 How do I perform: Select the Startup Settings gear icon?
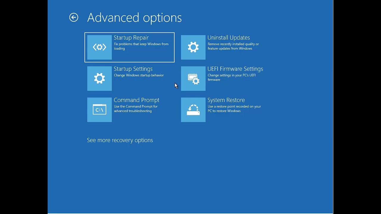point(99,78)
